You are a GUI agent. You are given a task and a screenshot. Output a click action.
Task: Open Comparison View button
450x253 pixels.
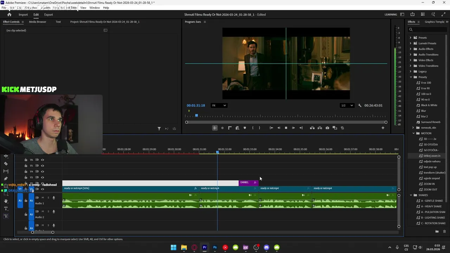coord(335,128)
